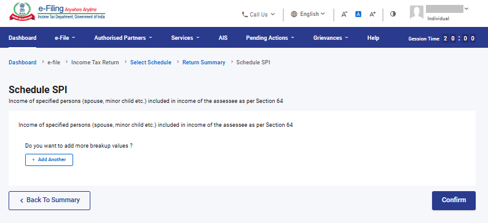Click the globe icon beside English
Image resolution: width=488 pixels, height=223 pixels.
[294, 14]
